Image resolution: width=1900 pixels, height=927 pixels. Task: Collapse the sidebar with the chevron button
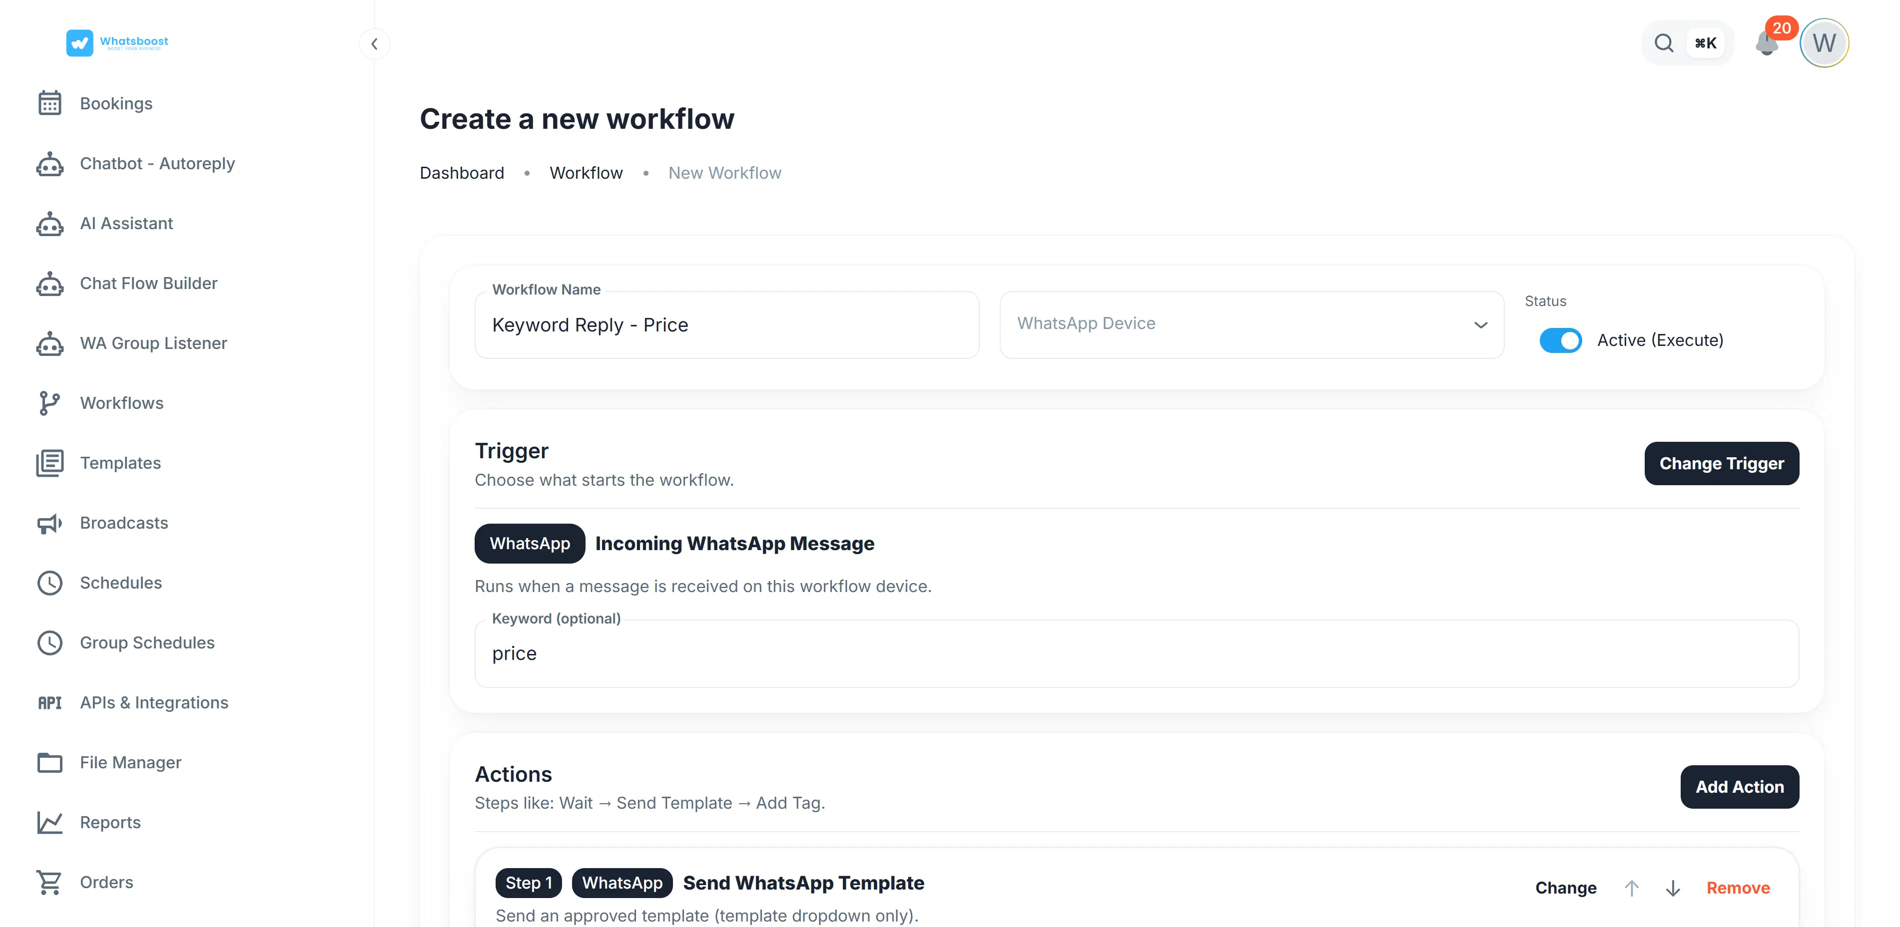375,44
